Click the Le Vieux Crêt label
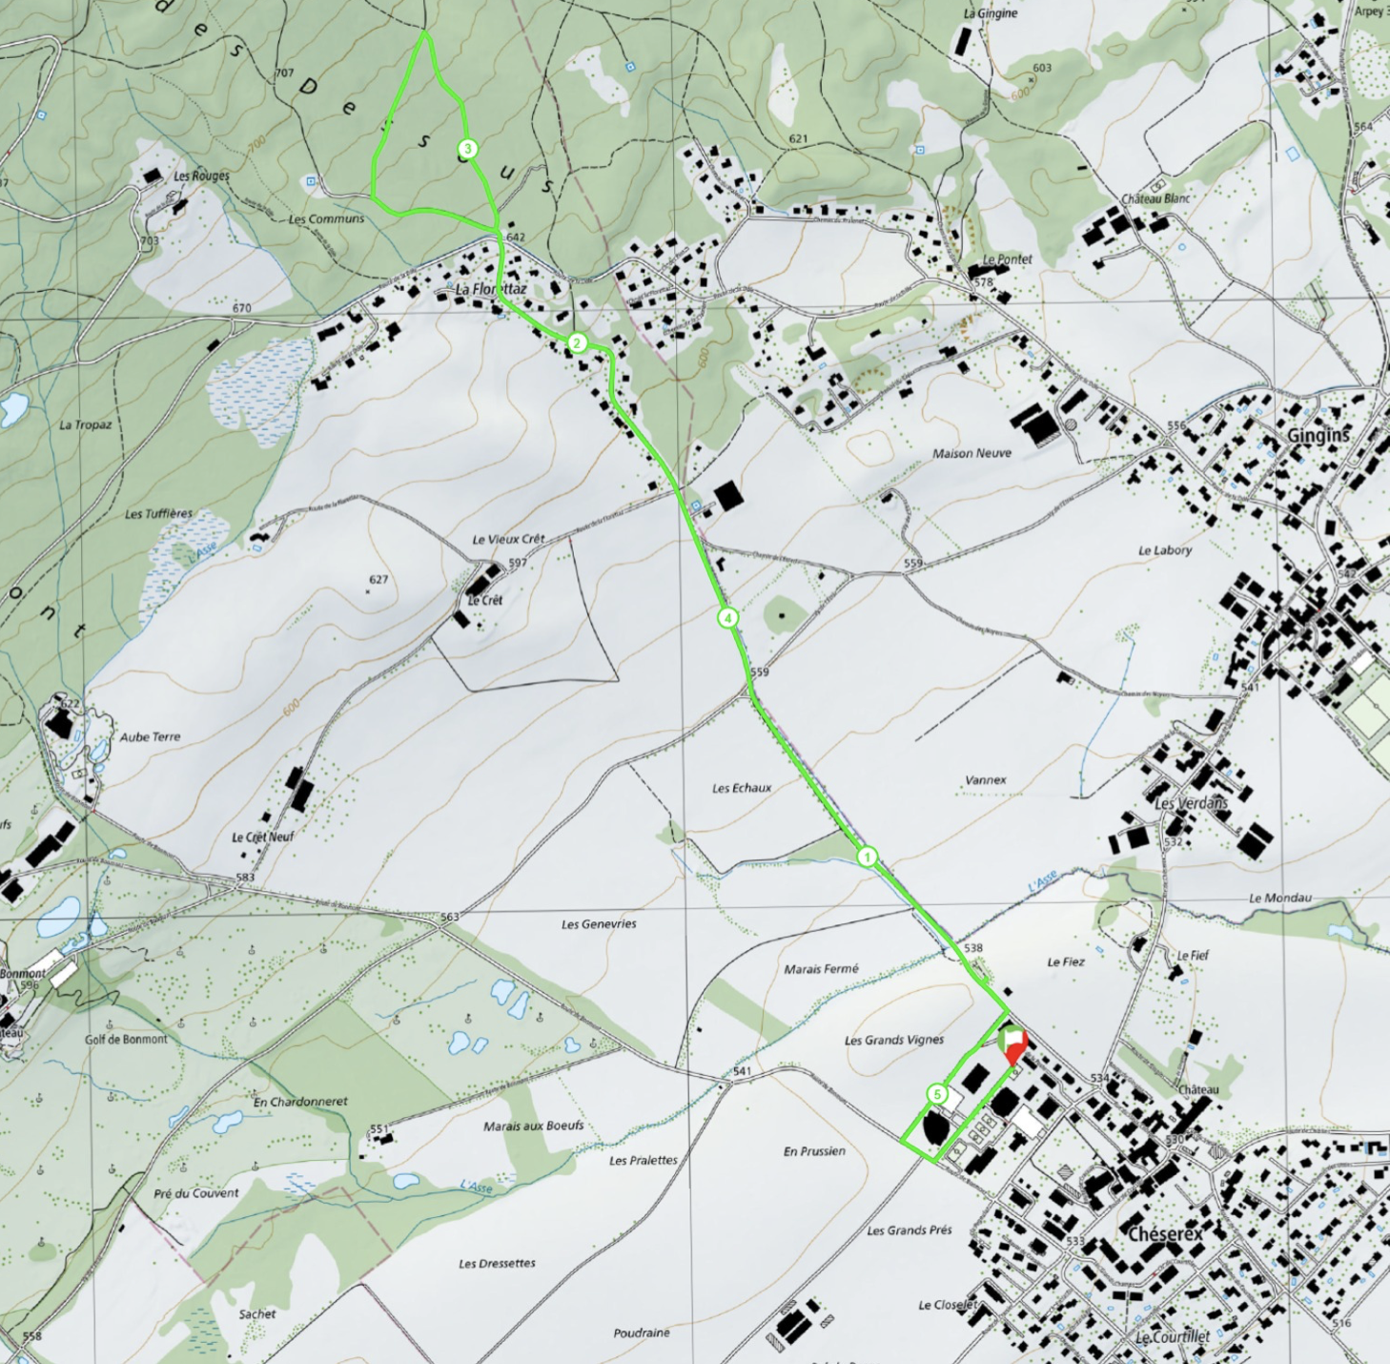The height and width of the screenshot is (1364, 1390). pyautogui.click(x=508, y=539)
